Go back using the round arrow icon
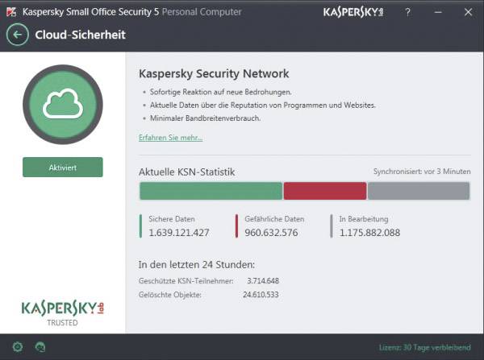 [x=18, y=35]
